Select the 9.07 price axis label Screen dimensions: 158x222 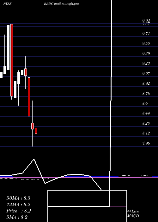146,73
